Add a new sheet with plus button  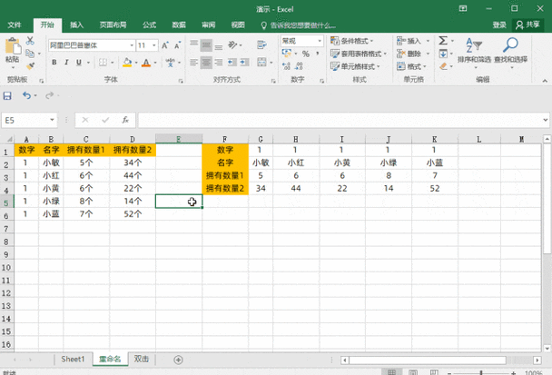point(178,360)
